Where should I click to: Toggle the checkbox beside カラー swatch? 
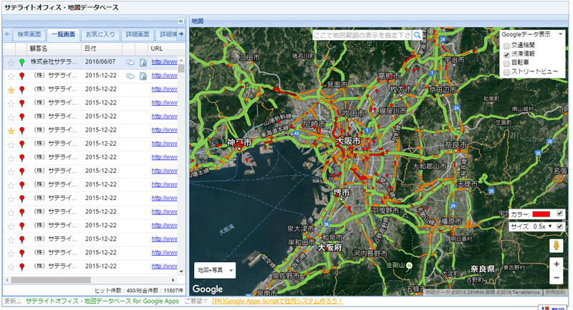pos(559,214)
